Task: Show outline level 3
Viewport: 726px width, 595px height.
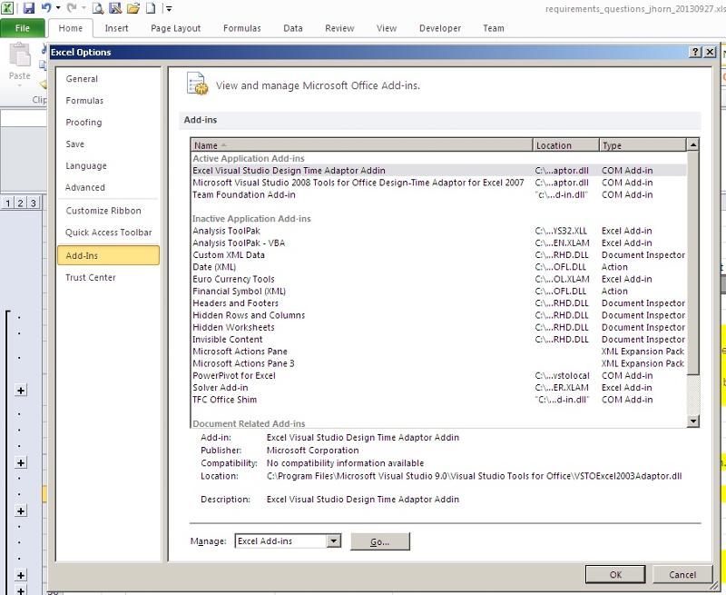Action: coord(33,203)
